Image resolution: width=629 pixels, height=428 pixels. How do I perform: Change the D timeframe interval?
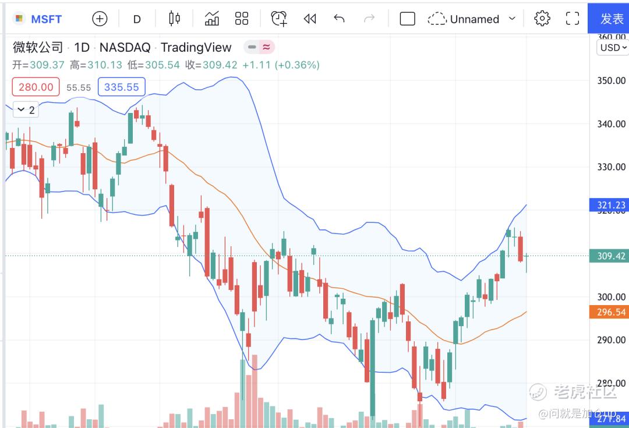pos(137,19)
